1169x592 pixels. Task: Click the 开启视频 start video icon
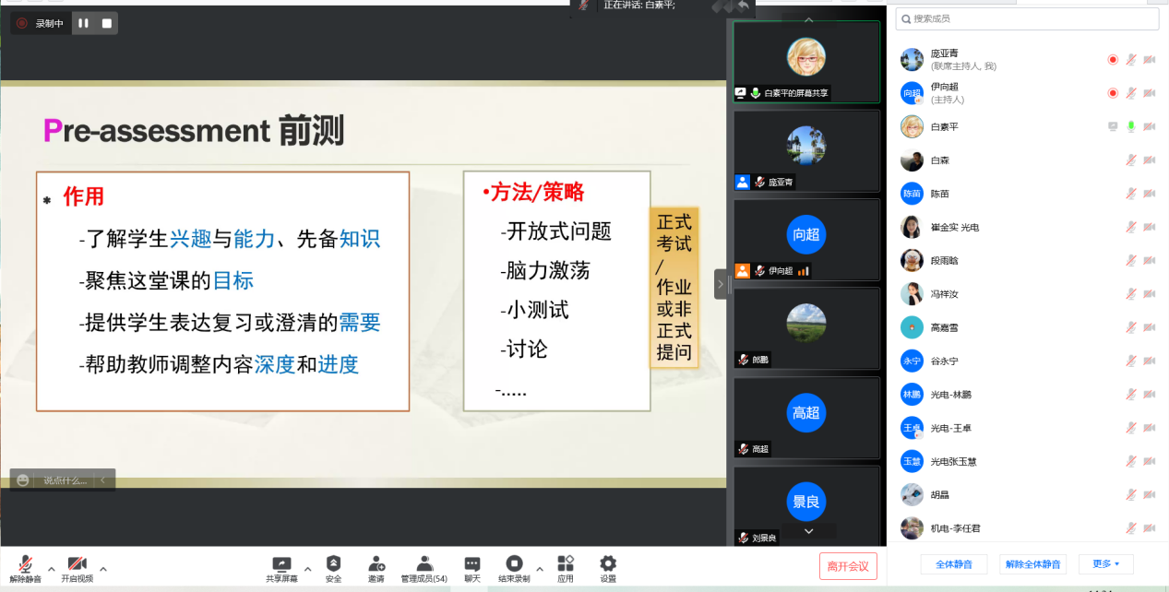78,563
